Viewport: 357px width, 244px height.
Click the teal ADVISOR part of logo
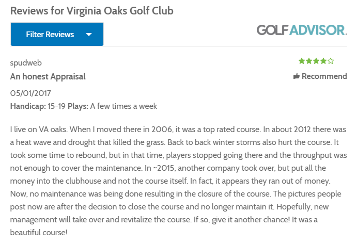coord(318,30)
